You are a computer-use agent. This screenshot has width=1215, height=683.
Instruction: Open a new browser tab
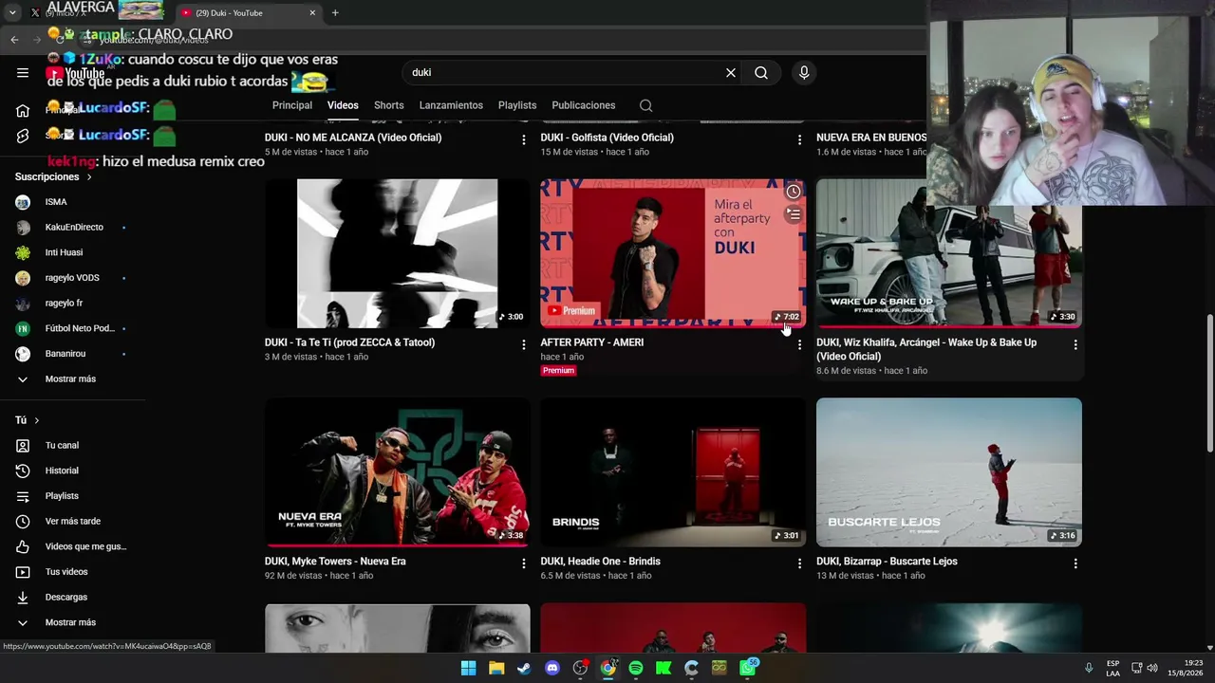coord(335,12)
